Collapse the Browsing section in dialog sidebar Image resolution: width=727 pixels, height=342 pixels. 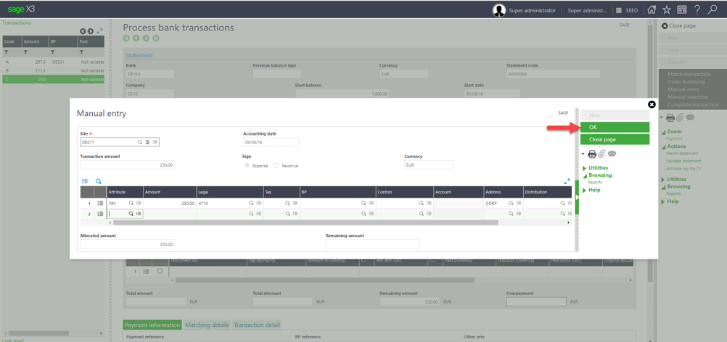pos(599,175)
